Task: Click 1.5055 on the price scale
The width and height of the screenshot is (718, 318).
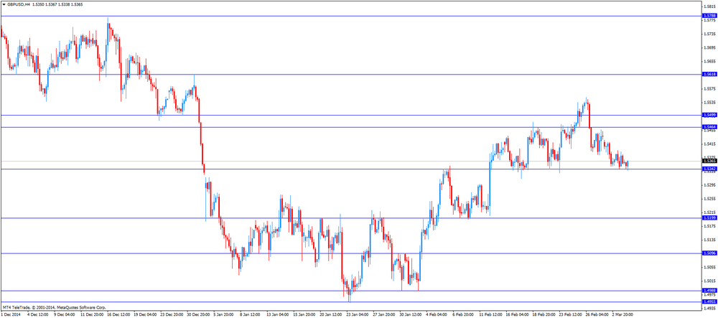Action: [709, 267]
